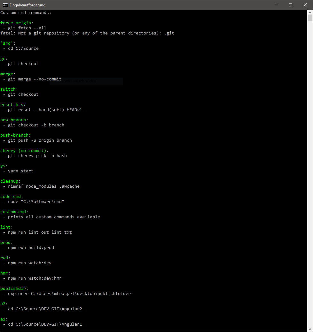Screen dimensions: 313x332
Task: Click the 'prod:' label
Action: pyautogui.click(x=7, y=243)
